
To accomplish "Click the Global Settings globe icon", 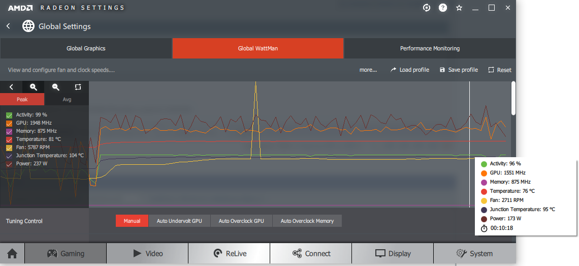I will point(28,26).
